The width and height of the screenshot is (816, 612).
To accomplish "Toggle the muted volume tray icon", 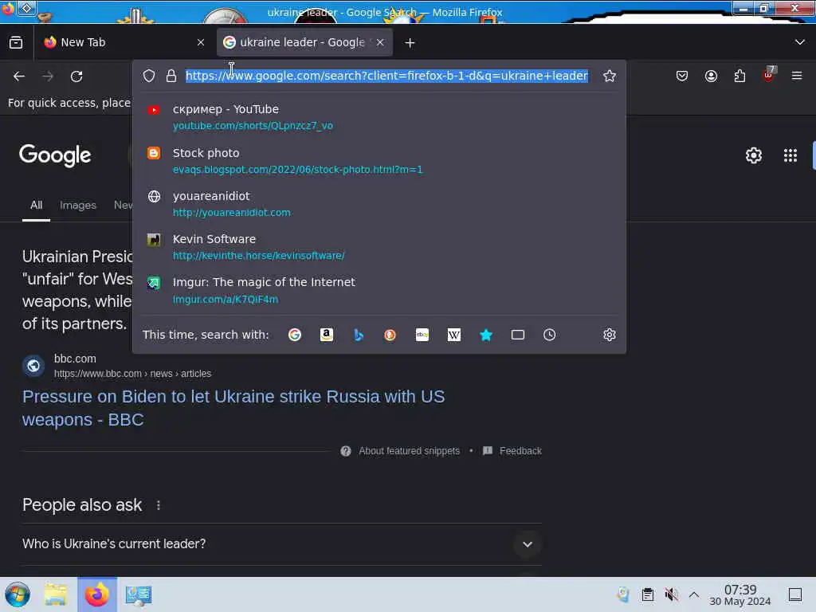I will pos(671,594).
